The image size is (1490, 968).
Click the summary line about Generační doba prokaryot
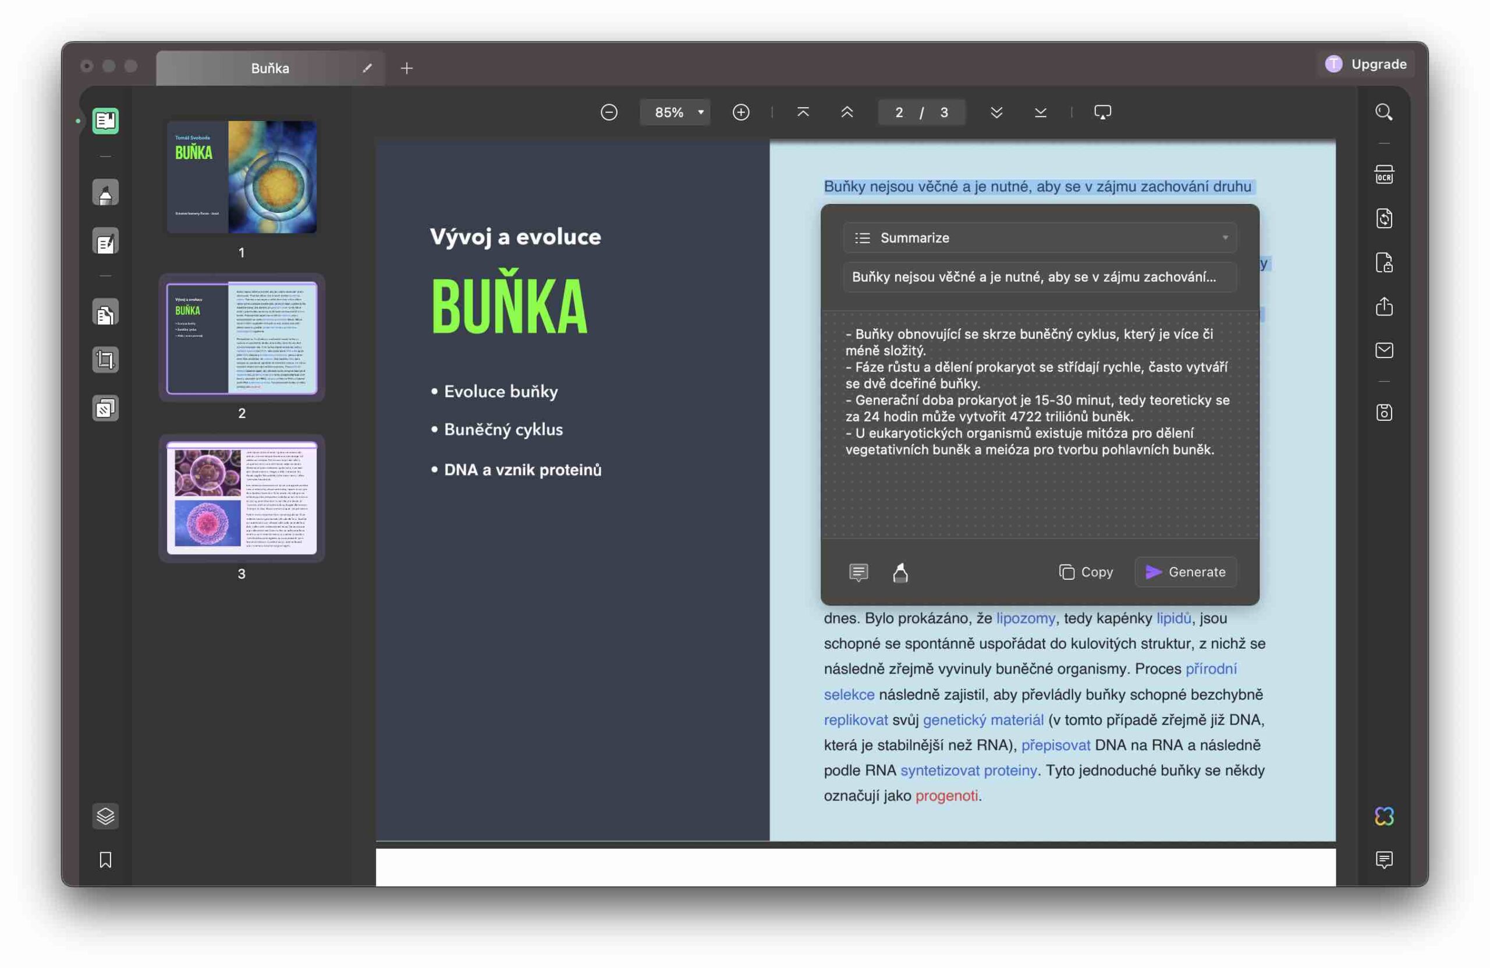[1037, 408]
